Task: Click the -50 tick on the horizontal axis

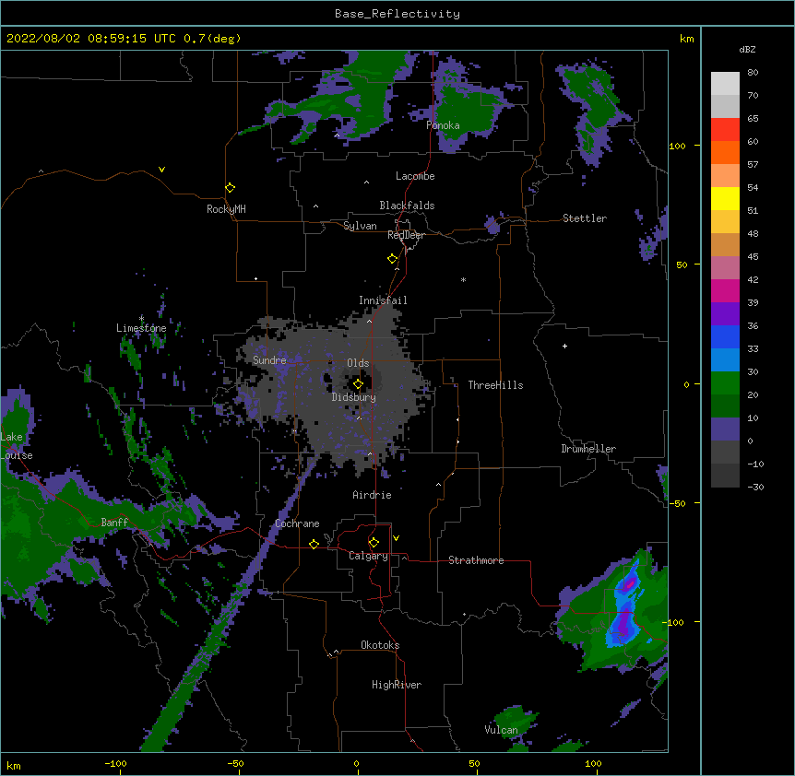Action: pos(235,763)
